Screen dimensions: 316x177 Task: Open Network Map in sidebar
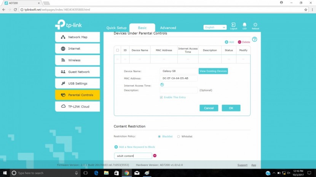click(77, 37)
